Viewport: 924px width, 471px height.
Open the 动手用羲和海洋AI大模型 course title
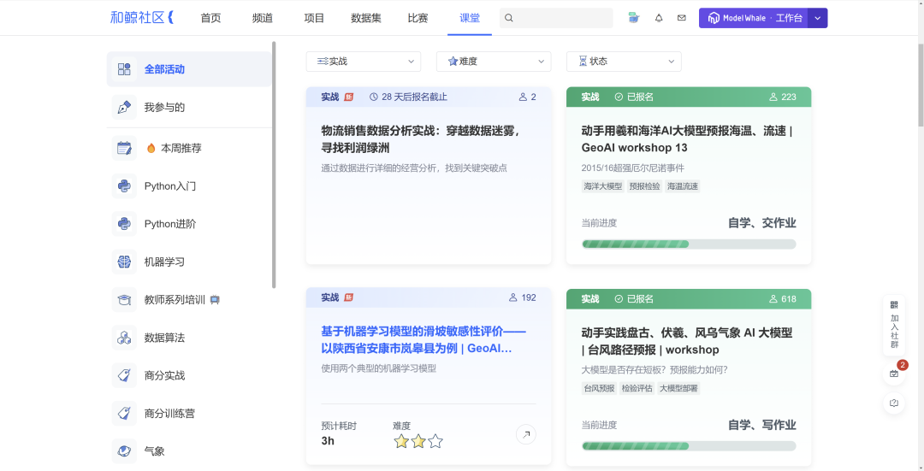coord(687,139)
